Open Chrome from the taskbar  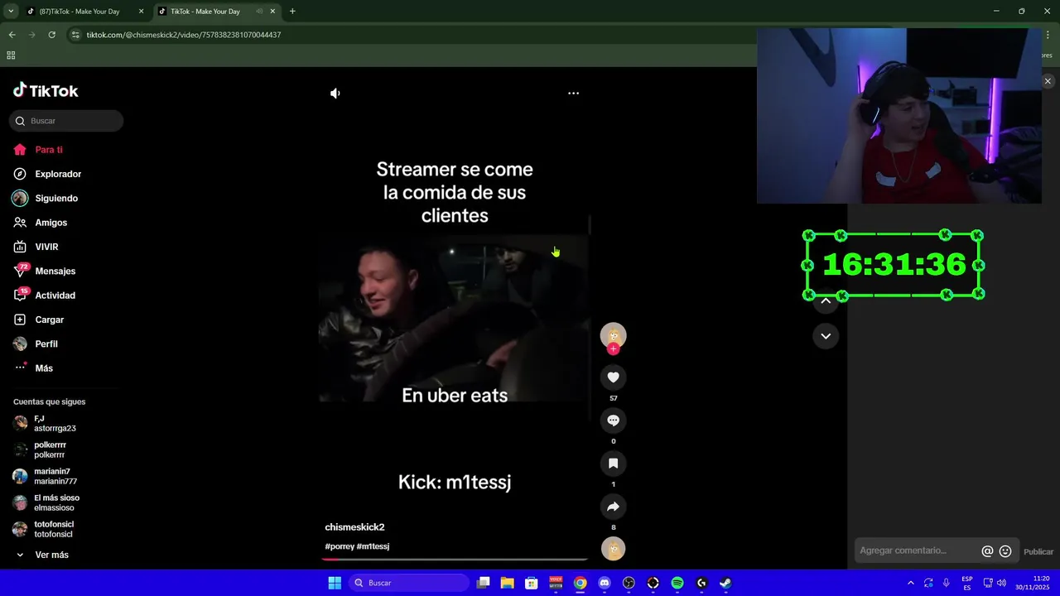[581, 583]
